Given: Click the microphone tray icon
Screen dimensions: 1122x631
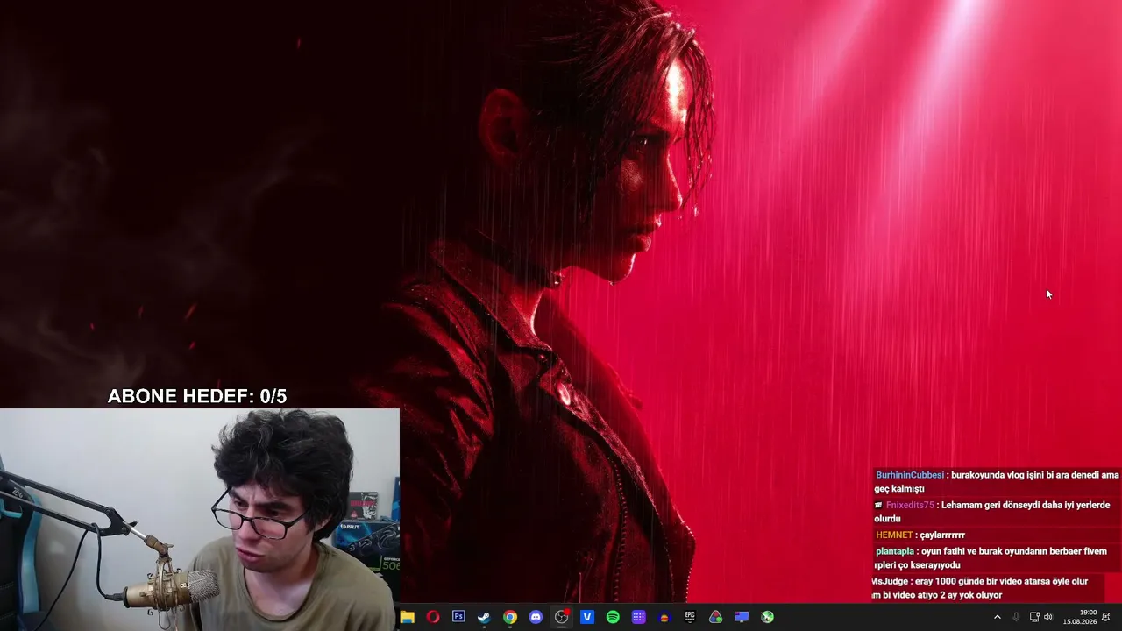Looking at the screenshot, I should tap(1016, 617).
